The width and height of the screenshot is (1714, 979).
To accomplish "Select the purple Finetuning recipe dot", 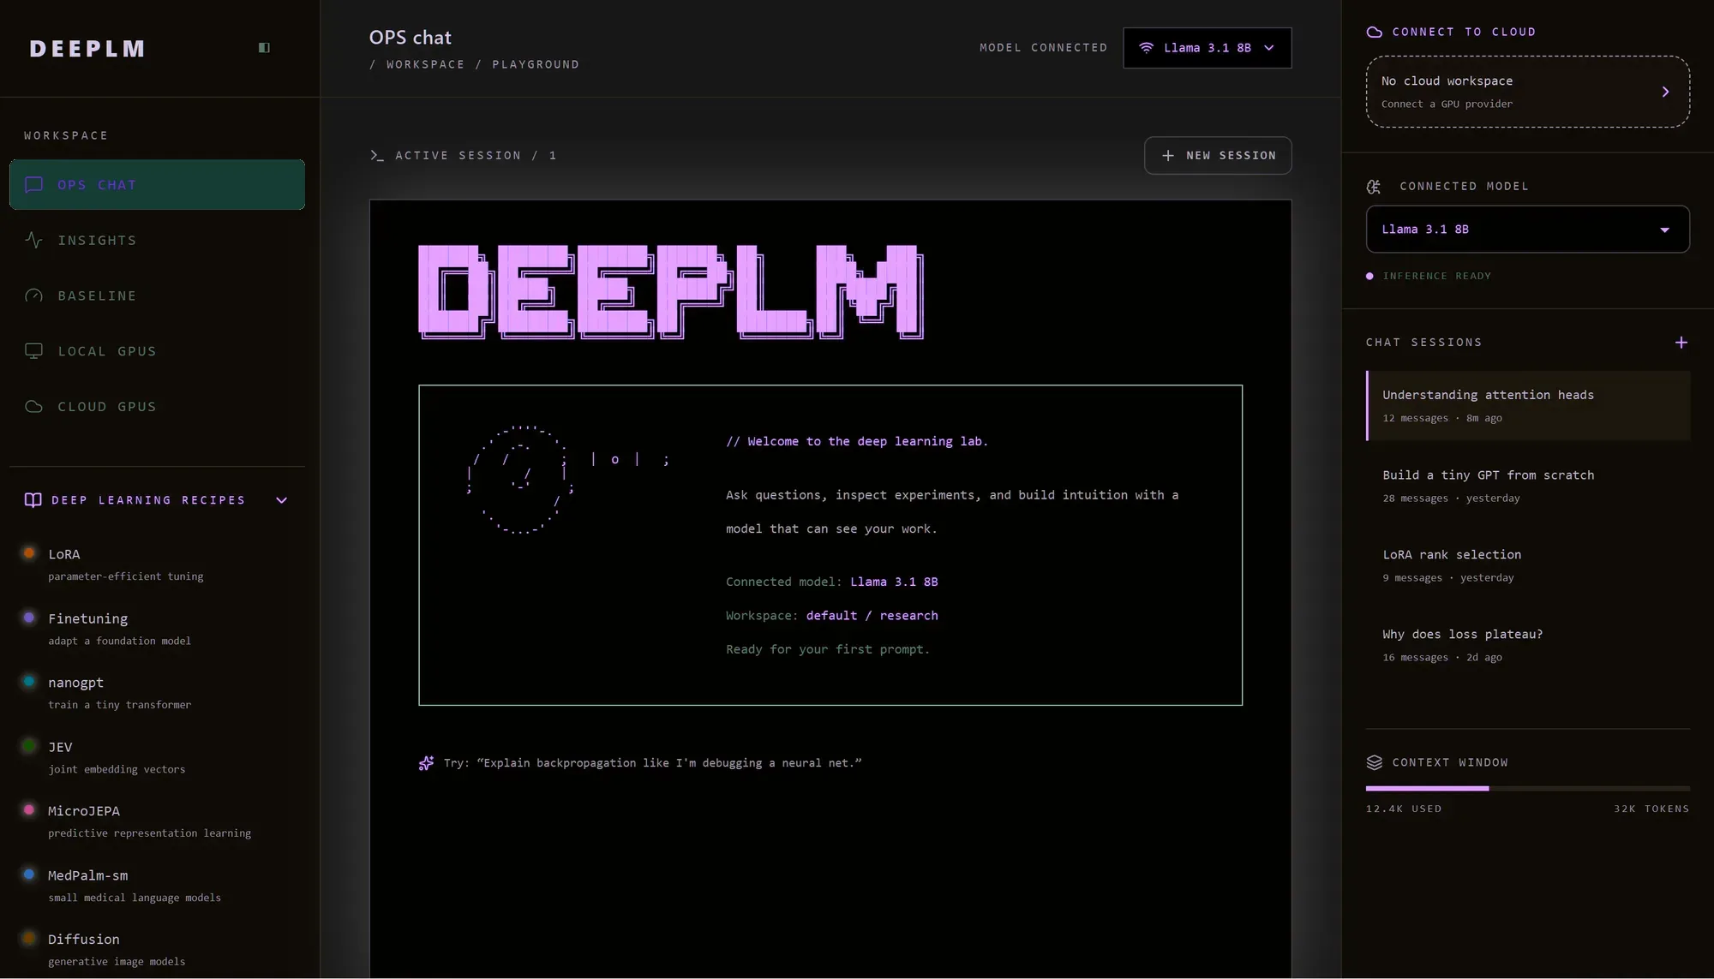I will pyautogui.click(x=29, y=618).
